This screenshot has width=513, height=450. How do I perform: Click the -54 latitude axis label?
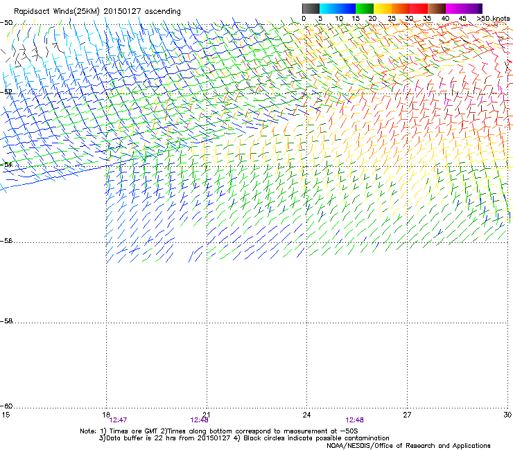click(x=6, y=164)
